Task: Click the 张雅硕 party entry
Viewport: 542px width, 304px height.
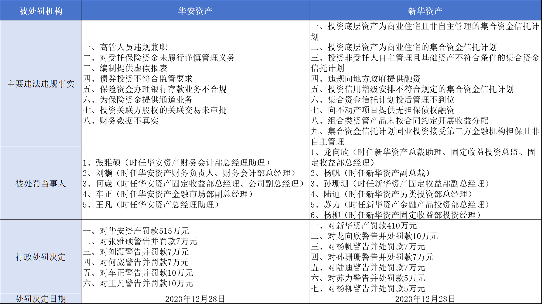Action: coord(177,163)
